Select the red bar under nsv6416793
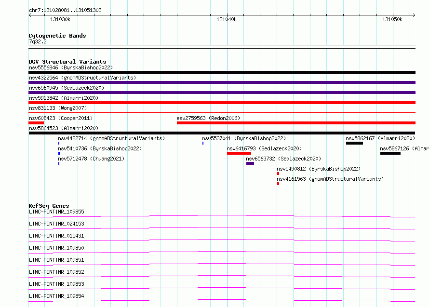Viewport: 429px width, 307px height. tap(239, 153)
